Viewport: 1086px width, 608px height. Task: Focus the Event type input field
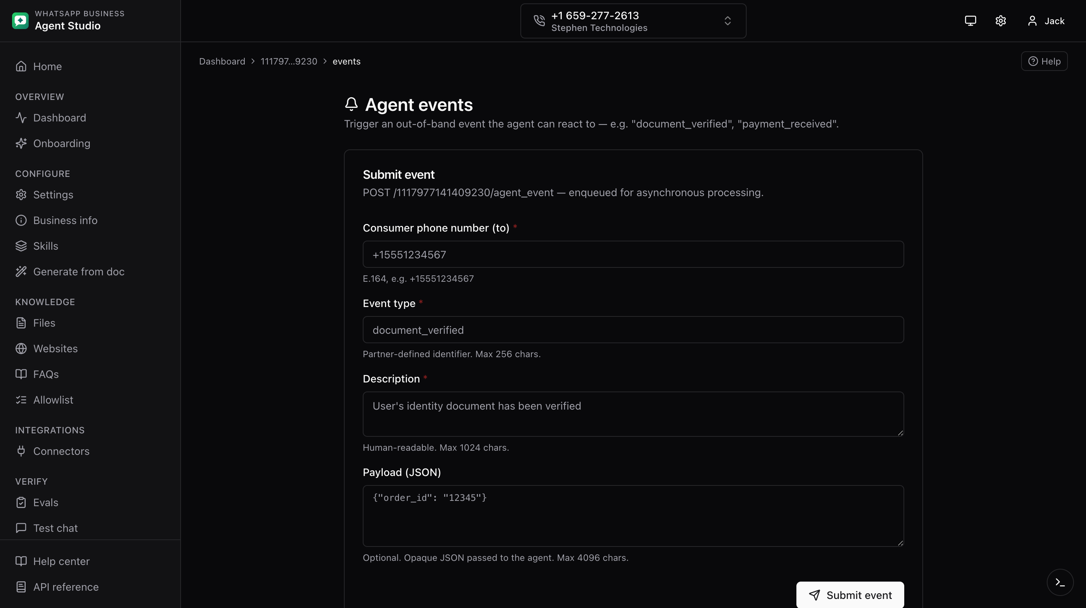pos(633,330)
